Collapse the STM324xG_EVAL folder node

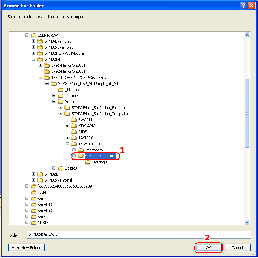pyautogui.click(x=74, y=156)
